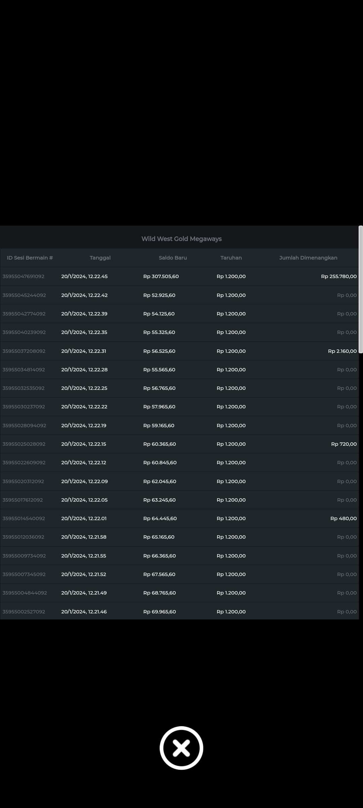Screen dimensions: 363x808
Task: Click the vertical scrollbar thumb on the right
Action: [x=361, y=290]
